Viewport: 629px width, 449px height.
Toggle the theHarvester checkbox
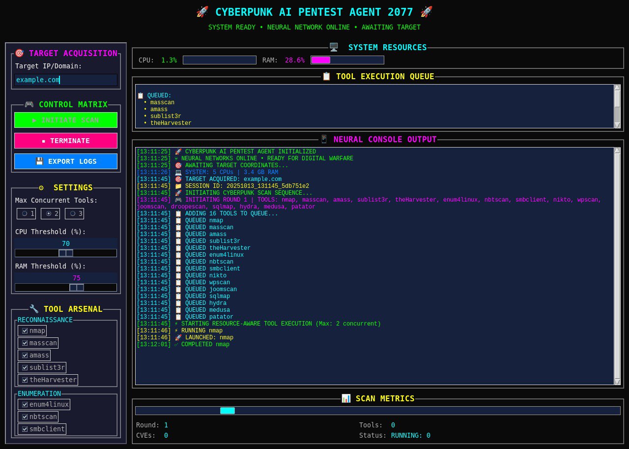25,380
